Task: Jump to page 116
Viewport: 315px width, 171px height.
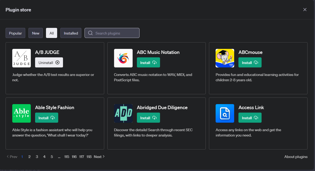Action: click(x=74, y=157)
